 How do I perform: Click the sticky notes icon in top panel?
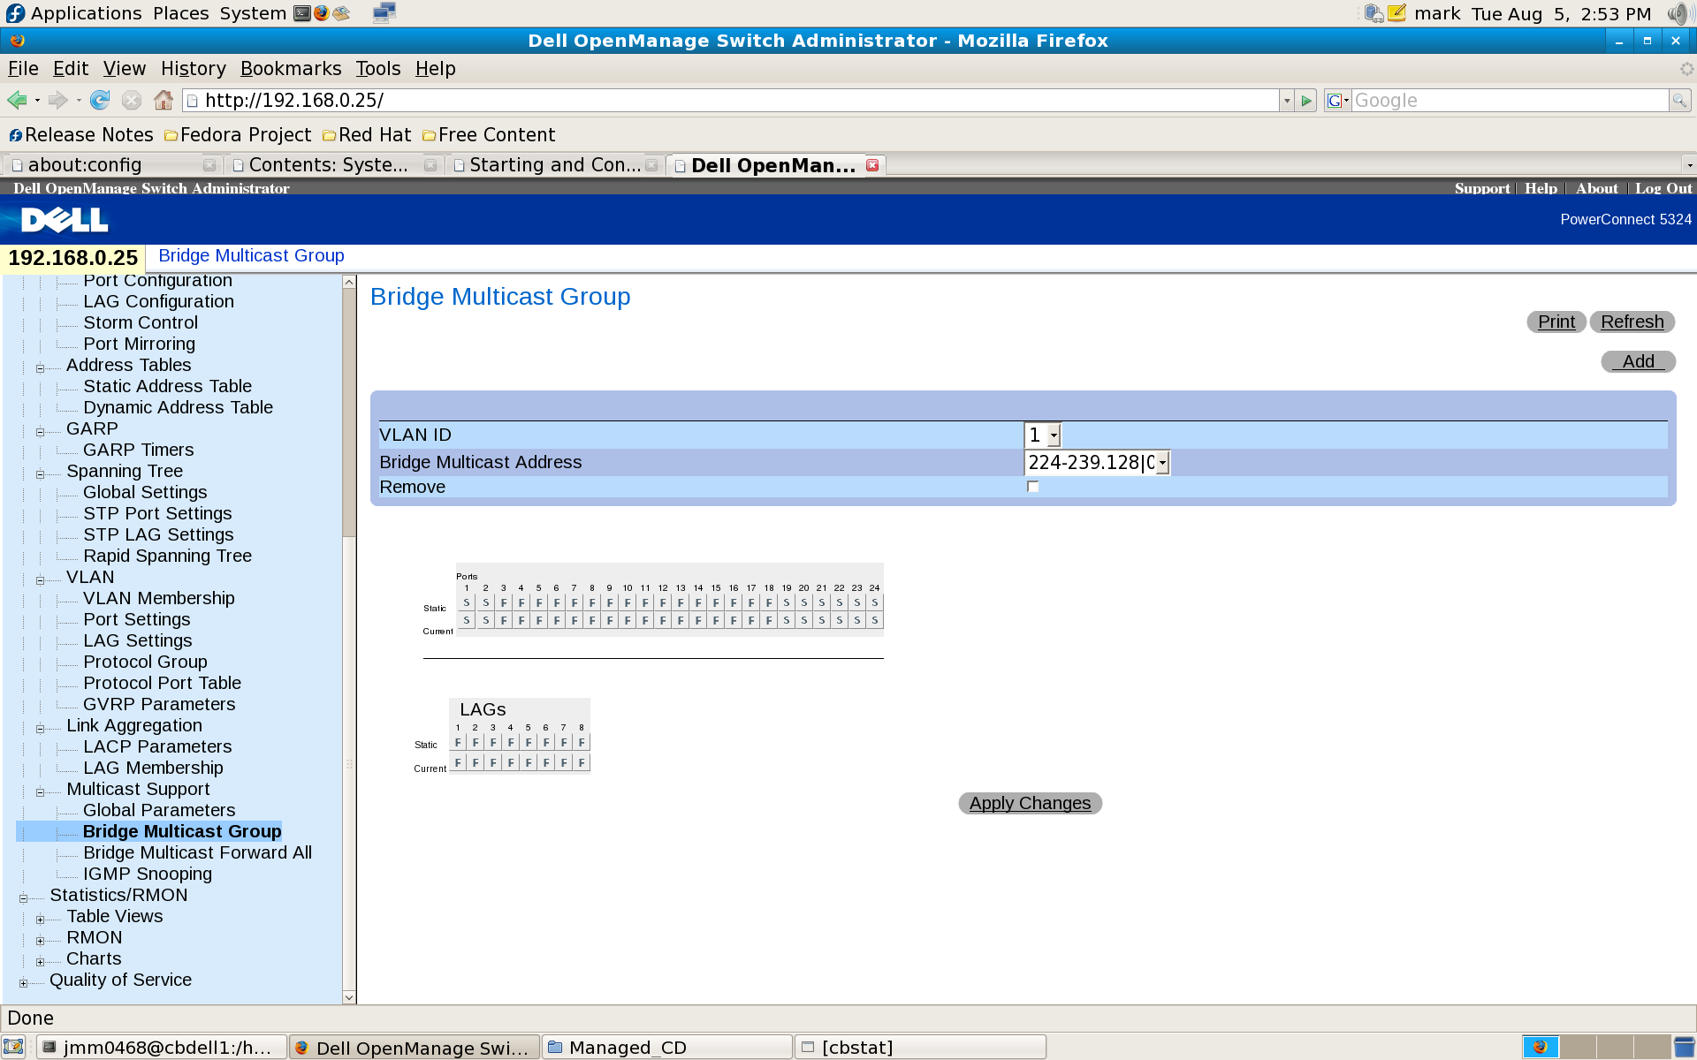(1396, 13)
